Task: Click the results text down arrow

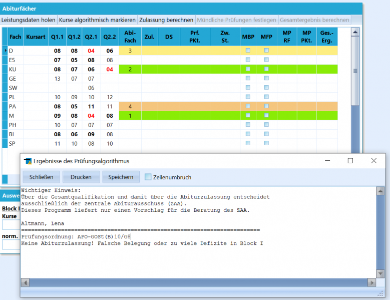Action: pos(380,273)
